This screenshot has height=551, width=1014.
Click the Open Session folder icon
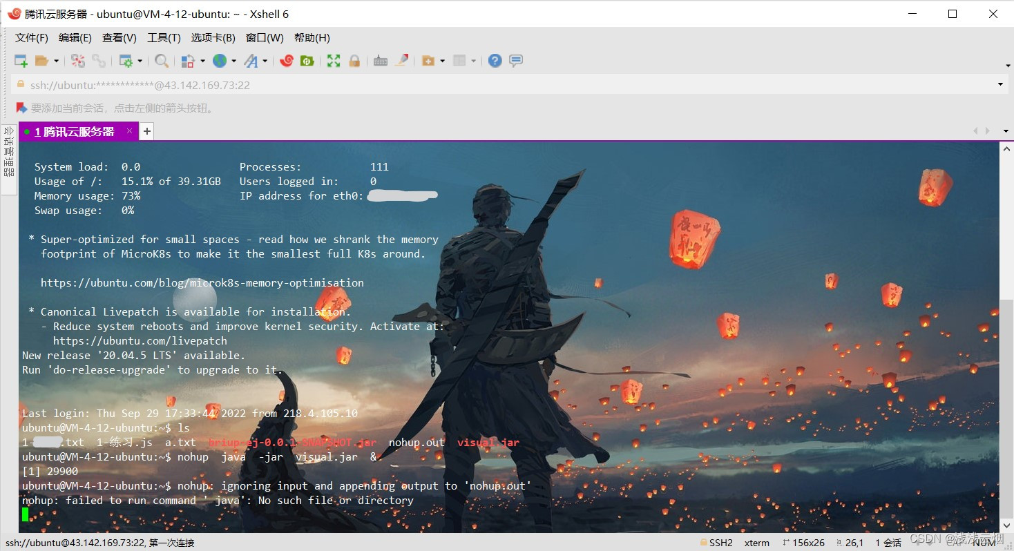click(42, 61)
